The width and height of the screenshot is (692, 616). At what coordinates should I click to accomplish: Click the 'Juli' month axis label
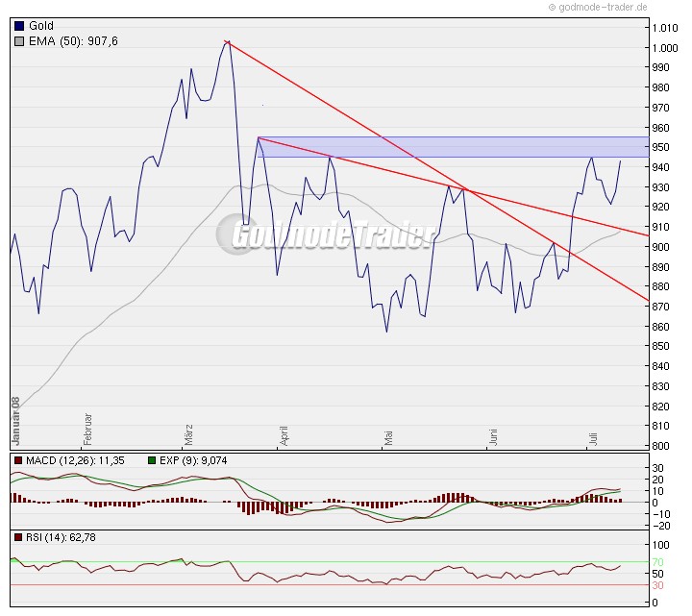593,438
